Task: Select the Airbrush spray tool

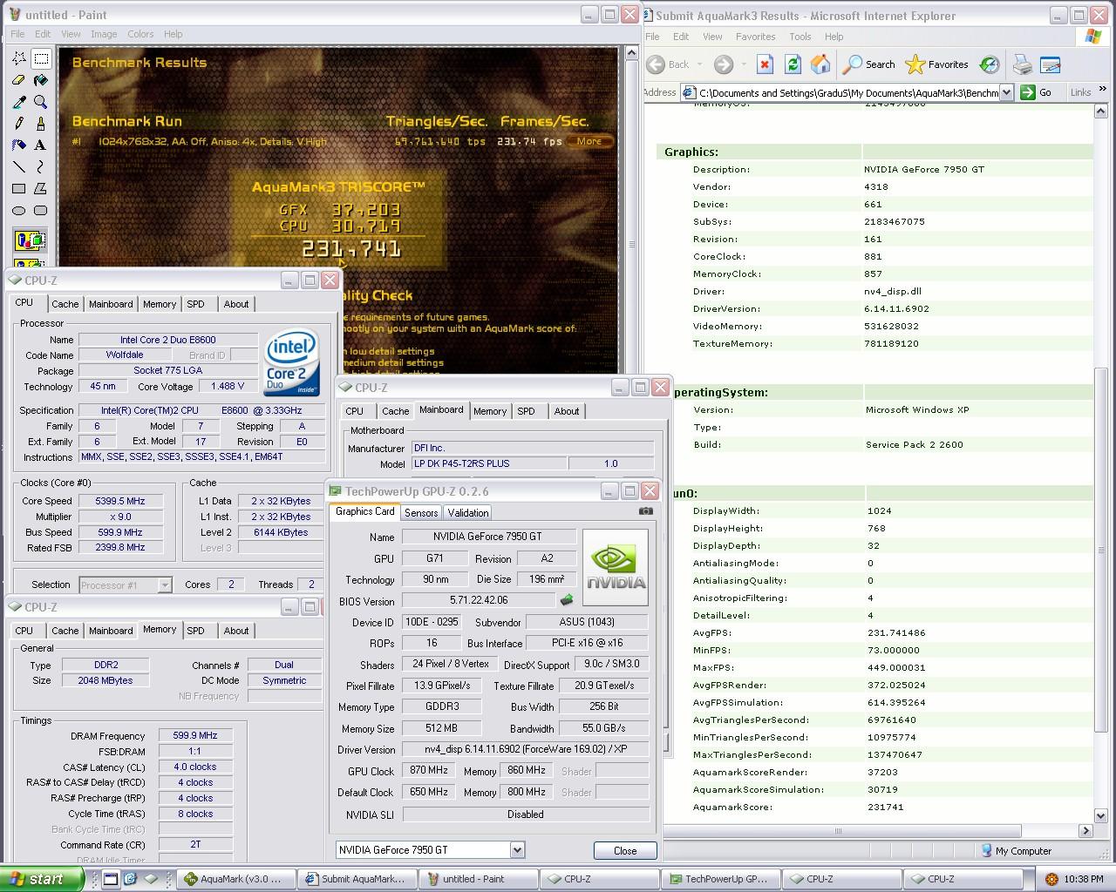Action: tap(19, 145)
